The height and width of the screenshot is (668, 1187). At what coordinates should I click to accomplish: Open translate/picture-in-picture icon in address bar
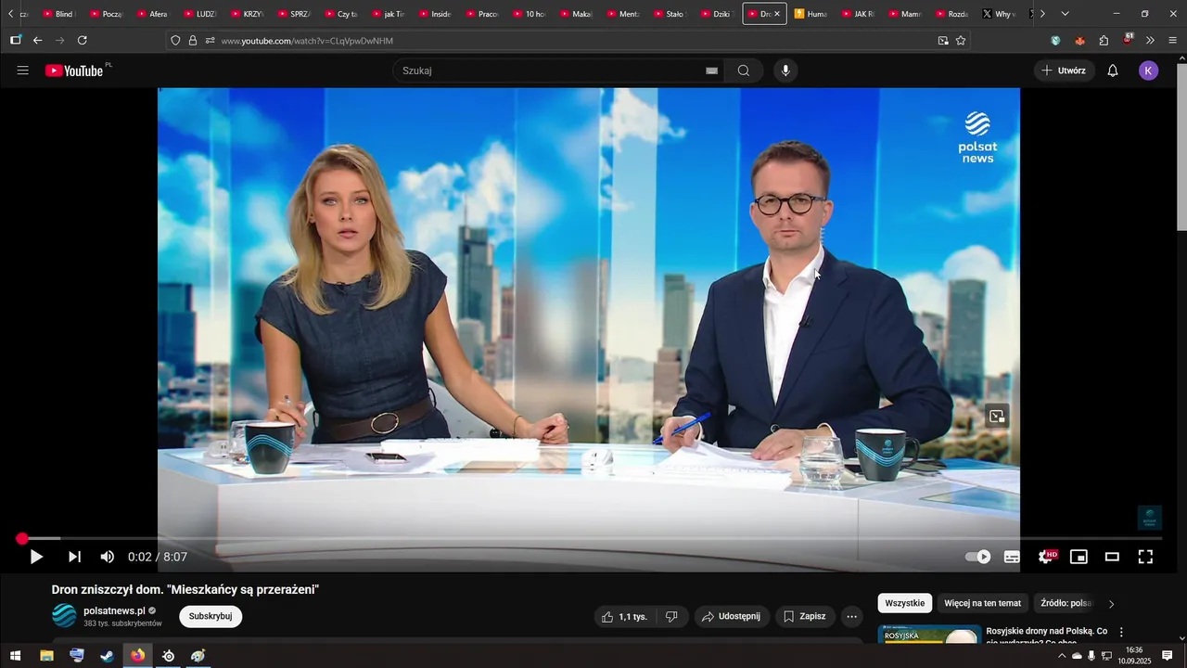[943, 41]
